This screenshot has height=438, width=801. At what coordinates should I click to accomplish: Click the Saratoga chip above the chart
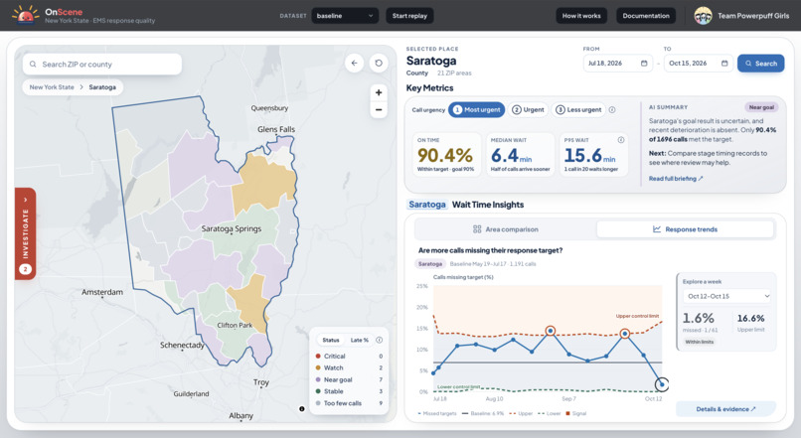(x=430, y=264)
